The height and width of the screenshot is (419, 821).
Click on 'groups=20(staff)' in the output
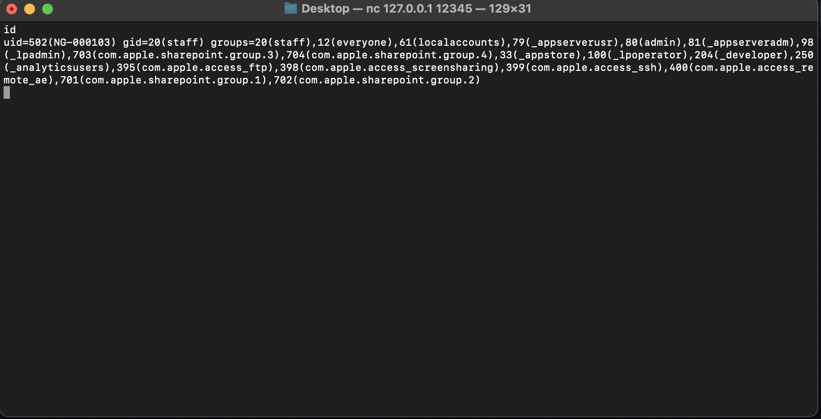point(261,43)
